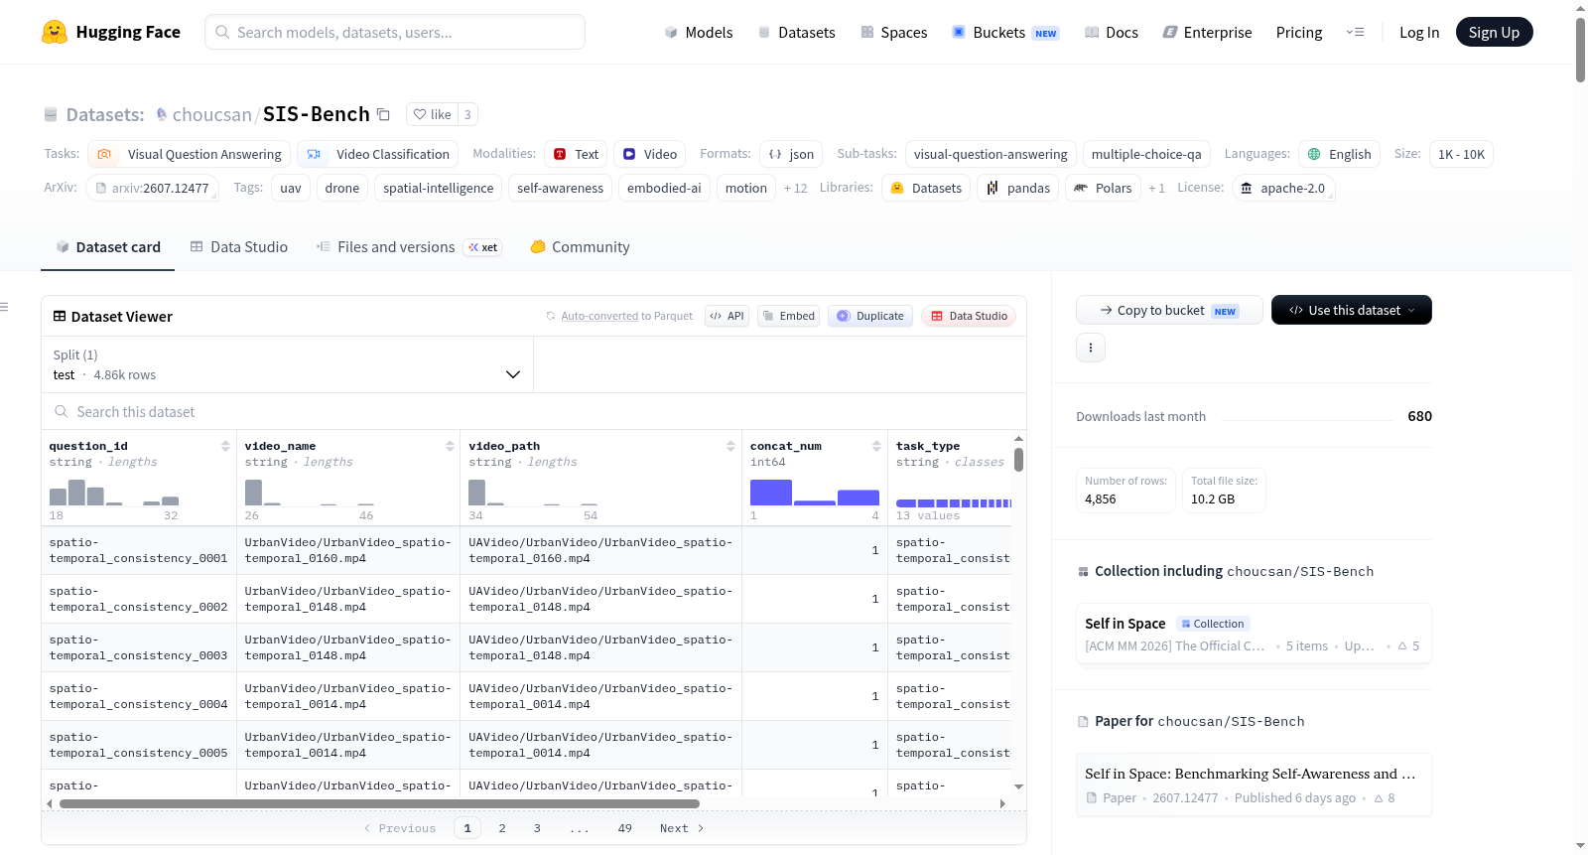Open the Pricing page
Image resolution: width=1588 pixels, height=855 pixels.
(1299, 32)
